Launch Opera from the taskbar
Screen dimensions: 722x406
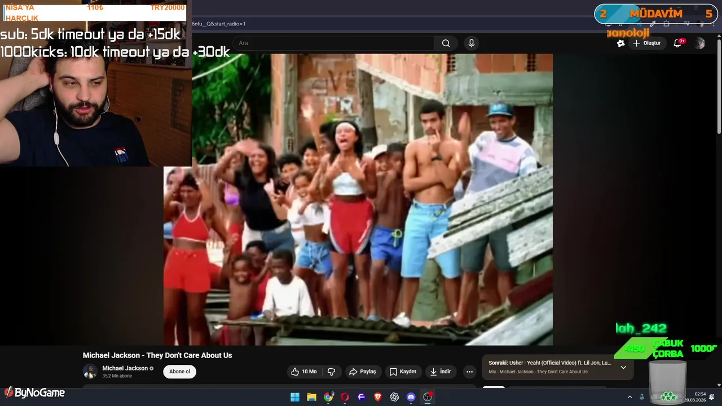click(x=345, y=397)
